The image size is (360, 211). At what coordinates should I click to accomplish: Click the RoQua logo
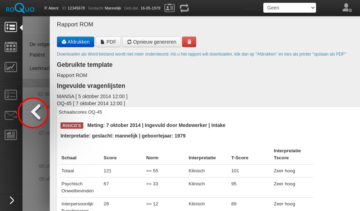pos(20,8)
